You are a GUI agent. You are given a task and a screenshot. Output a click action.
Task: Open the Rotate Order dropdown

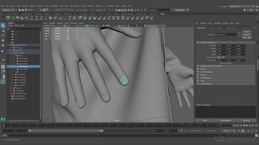(x=221, y=57)
